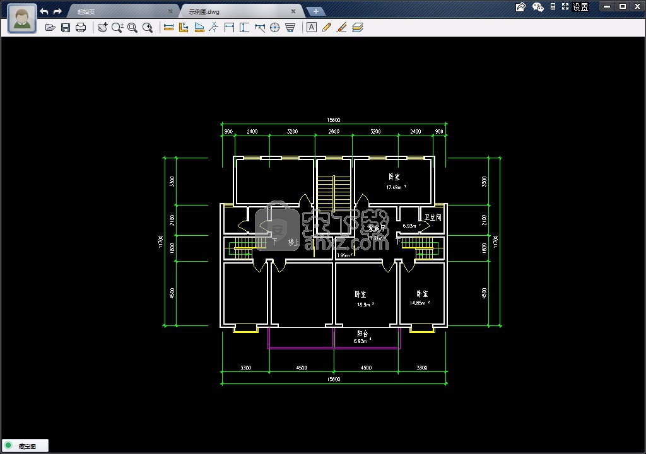Select the horizontal dimension bracket tool
Image resolution: width=646 pixels, height=454 pixels.
229,28
